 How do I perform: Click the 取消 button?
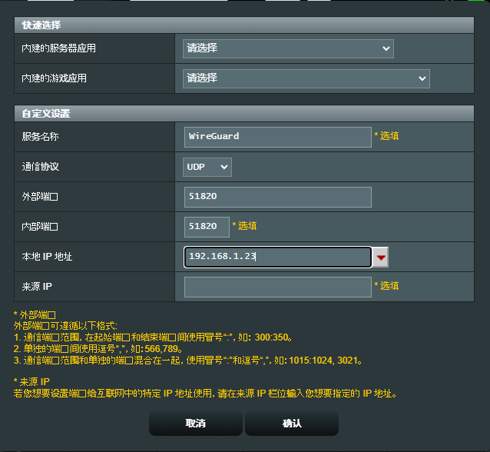point(196,424)
